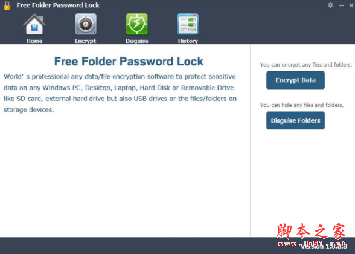Click the Disguise Folders button
The height and width of the screenshot is (254, 355).
point(295,121)
